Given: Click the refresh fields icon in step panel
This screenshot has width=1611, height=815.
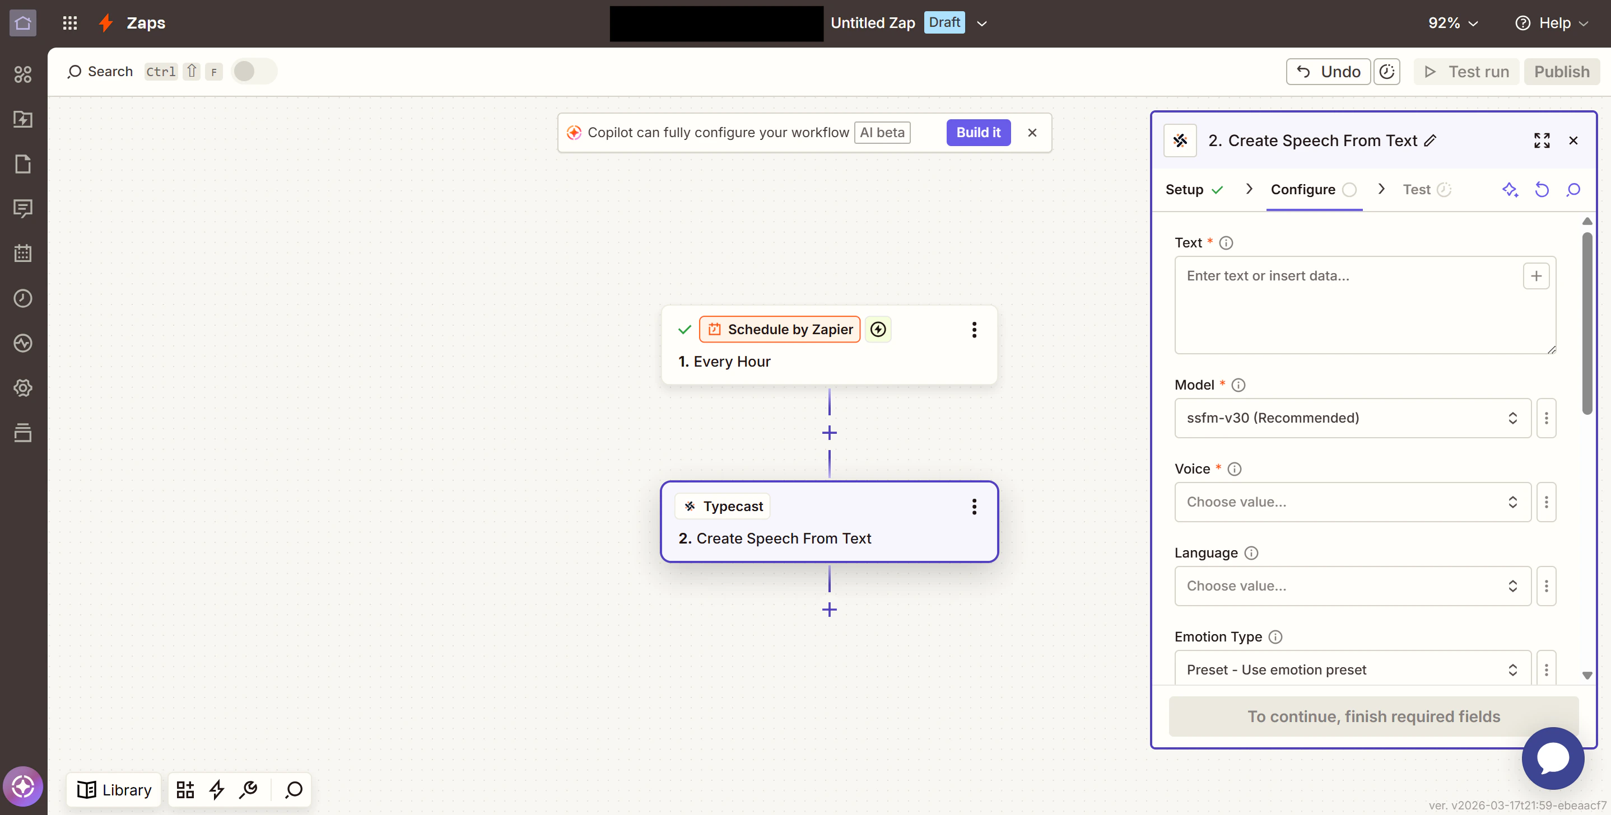Looking at the screenshot, I should (x=1542, y=189).
